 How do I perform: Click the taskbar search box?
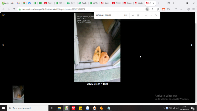tap(28, 108)
